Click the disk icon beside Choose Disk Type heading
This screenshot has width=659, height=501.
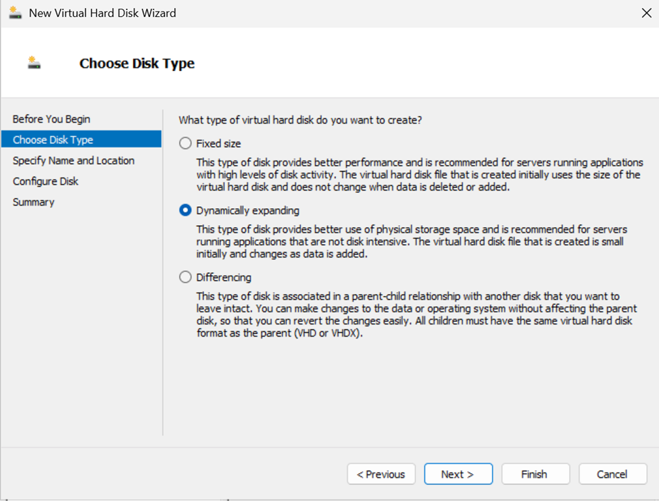tap(34, 63)
